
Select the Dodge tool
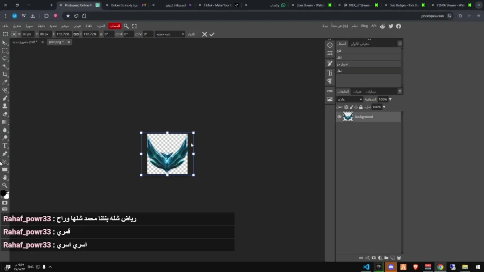click(5, 138)
